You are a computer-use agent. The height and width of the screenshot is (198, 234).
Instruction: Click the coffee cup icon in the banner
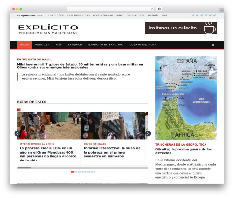[210, 28]
